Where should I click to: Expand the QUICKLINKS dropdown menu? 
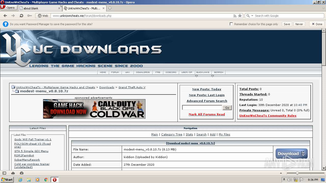(x=202, y=72)
